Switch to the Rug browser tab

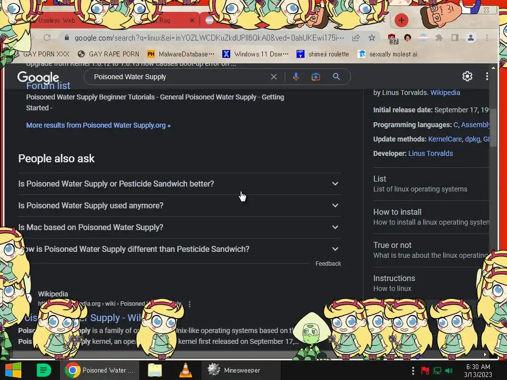tap(164, 20)
